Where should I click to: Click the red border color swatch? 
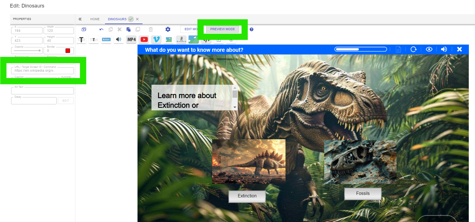coord(68,51)
